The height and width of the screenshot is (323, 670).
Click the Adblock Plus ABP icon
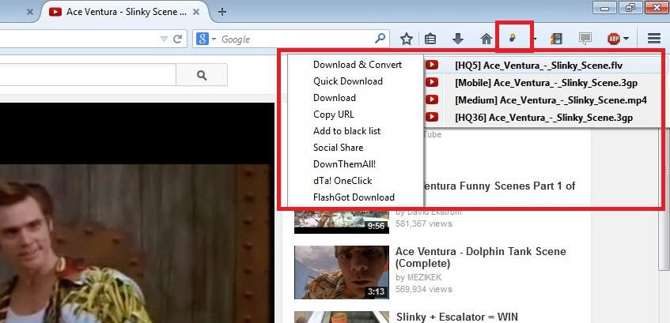tap(614, 39)
